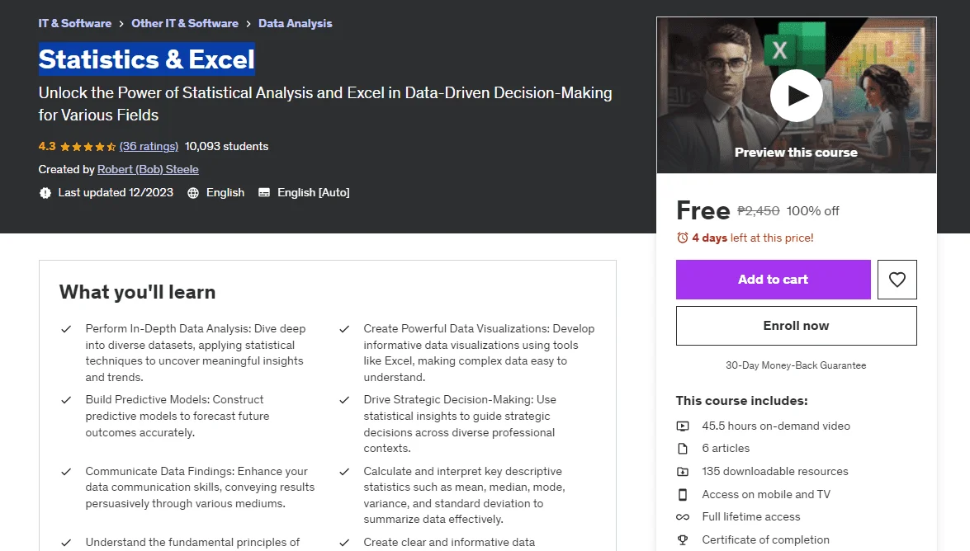Click the certificate trophy icon

683,540
